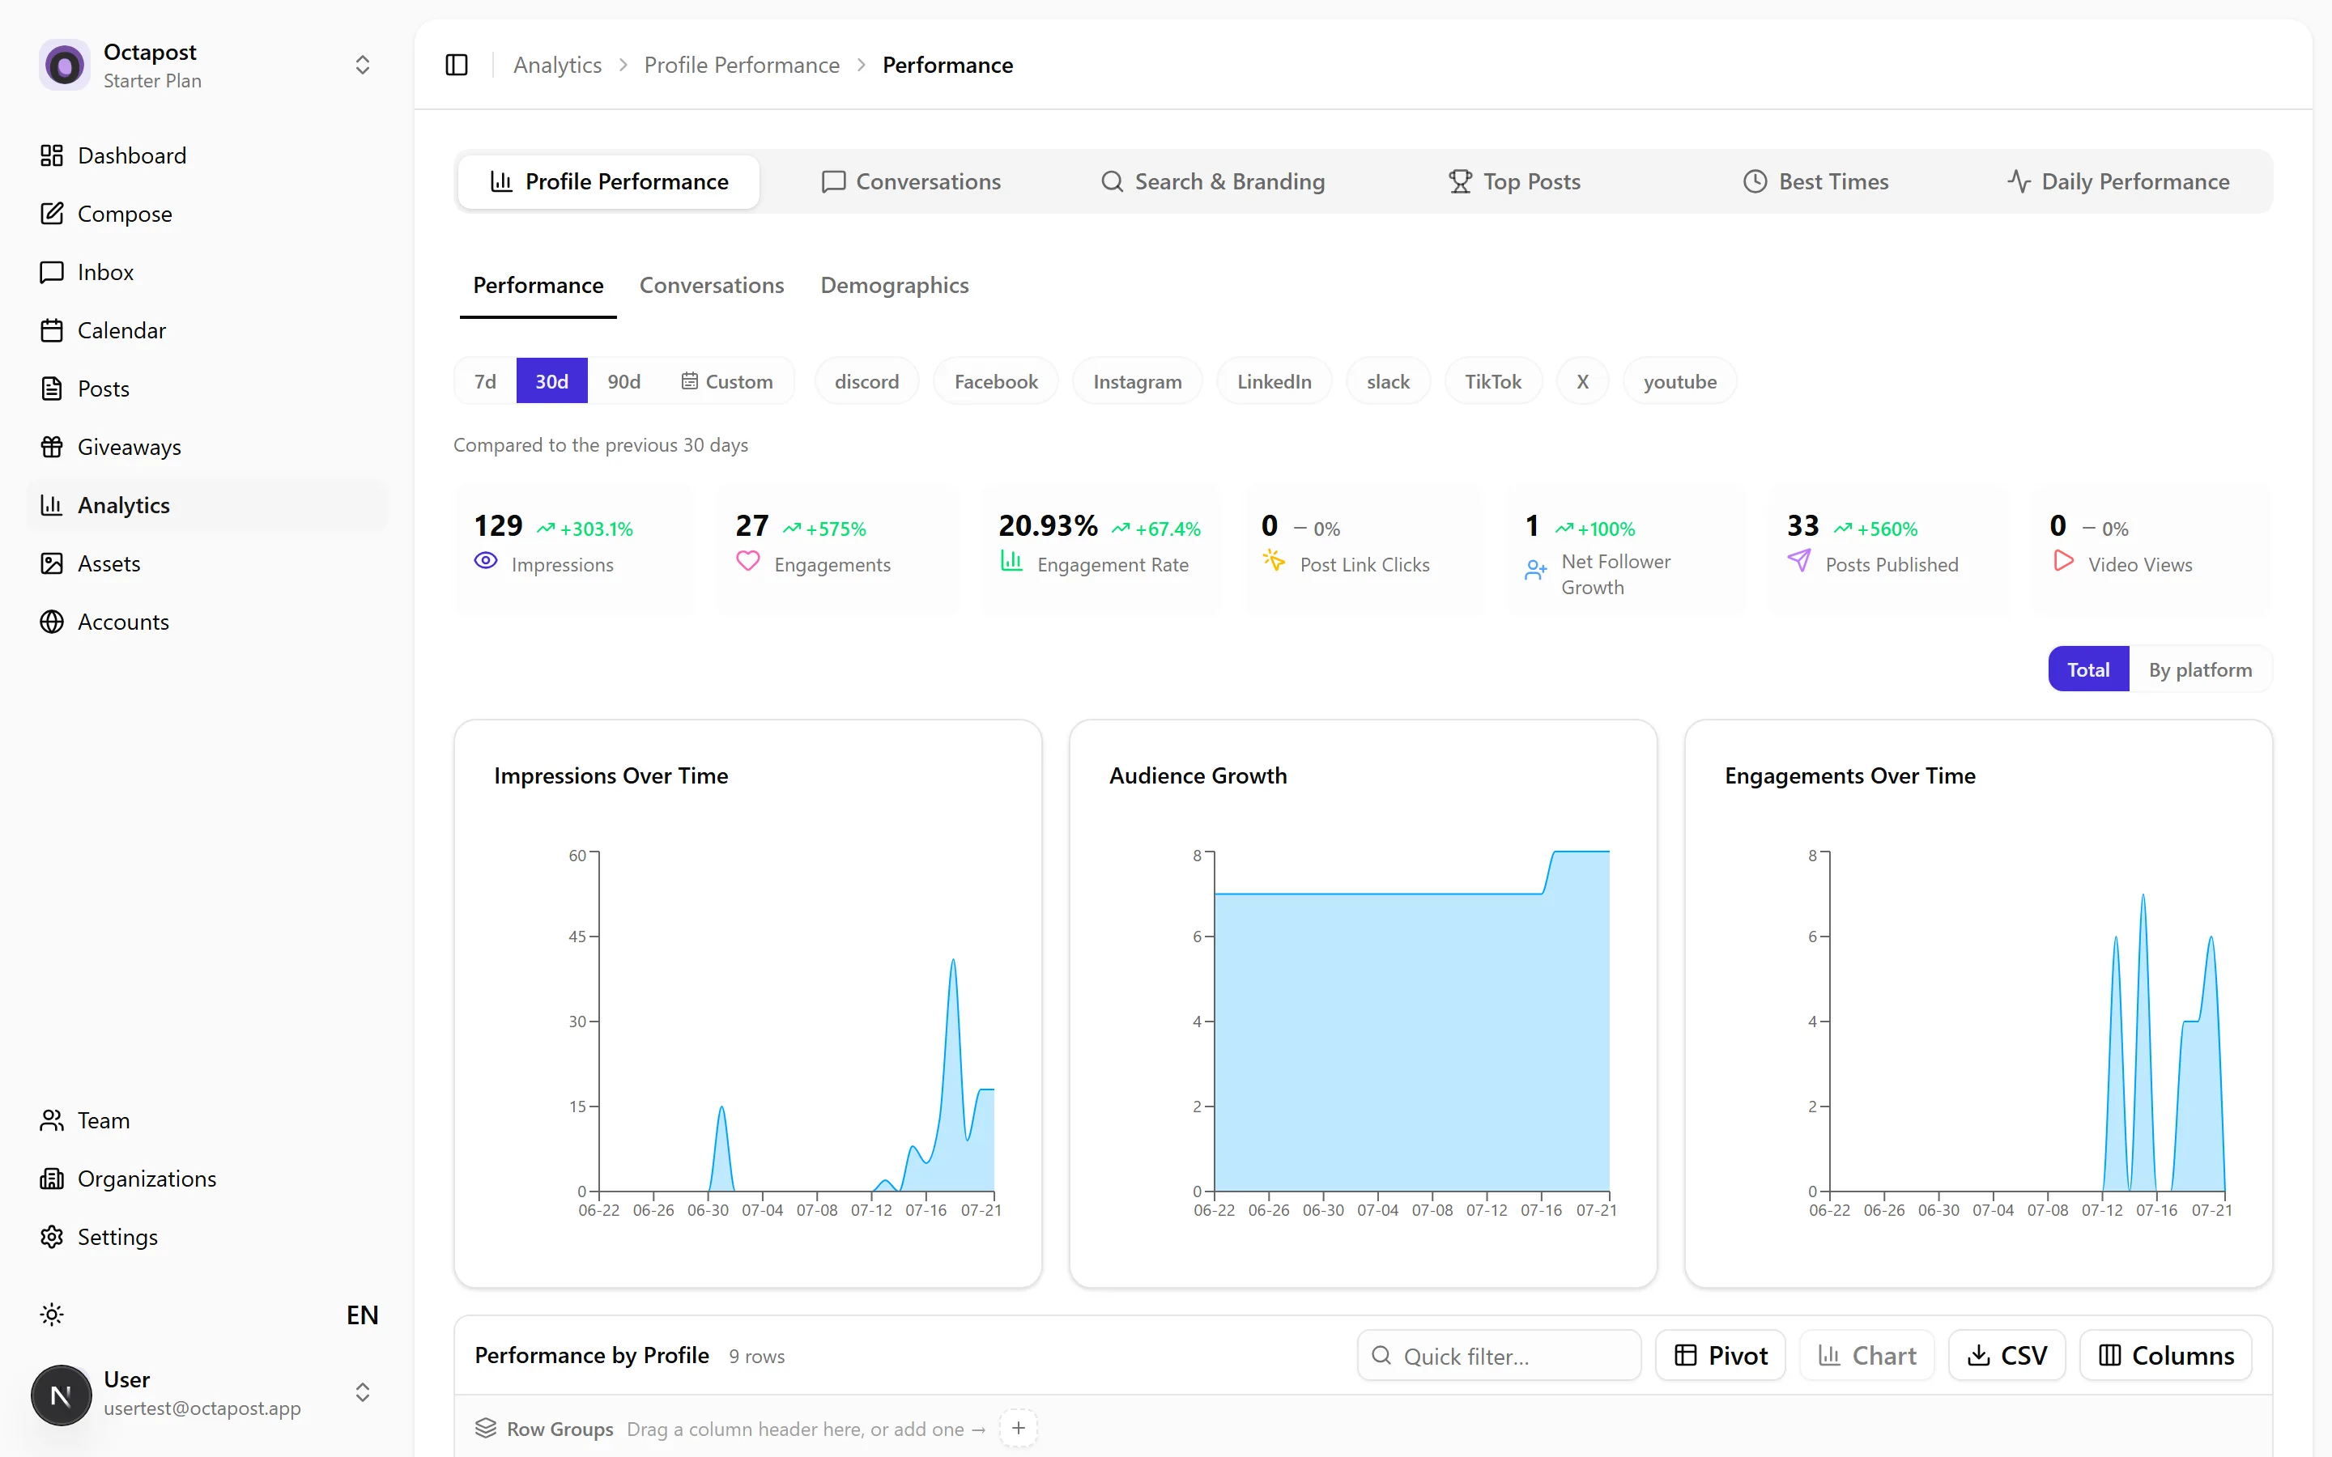
Task: Open the EN language selector
Action: (x=362, y=1315)
